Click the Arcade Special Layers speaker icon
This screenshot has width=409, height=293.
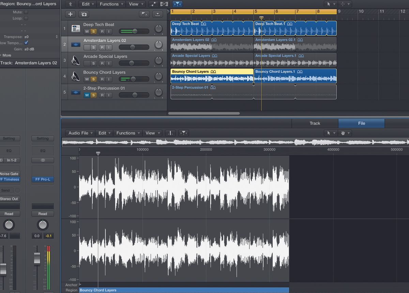75,60
